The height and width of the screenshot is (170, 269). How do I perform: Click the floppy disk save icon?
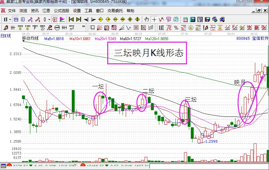tap(208, 19)
